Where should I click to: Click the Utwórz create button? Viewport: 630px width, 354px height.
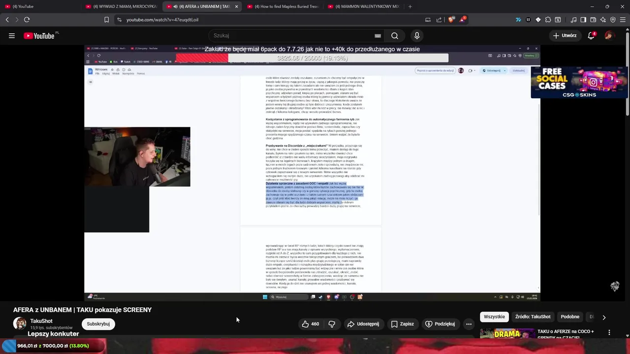(x=565, y=35)
